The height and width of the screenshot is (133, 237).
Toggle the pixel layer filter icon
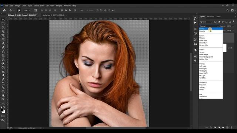(216, 22)
